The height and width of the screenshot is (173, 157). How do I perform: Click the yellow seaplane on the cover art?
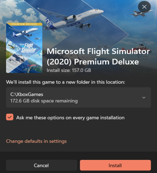[x=11, y=46]
